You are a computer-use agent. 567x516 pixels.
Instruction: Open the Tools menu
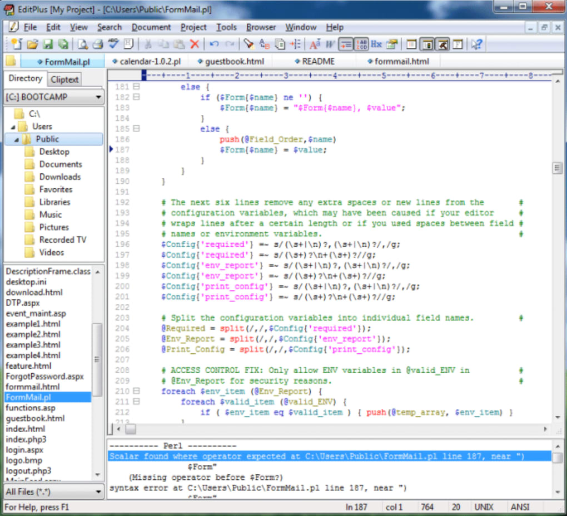226,27
